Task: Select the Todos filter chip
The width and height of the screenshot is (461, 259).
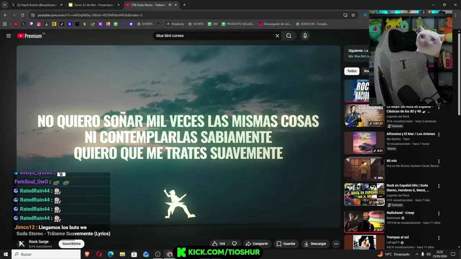Action: 352,71
